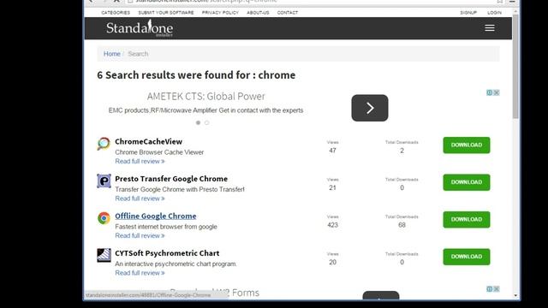The height and width of the screenshot is (308, 548).
Task: Click the page's vertical scrollbar thumb
Action: pyautogui.click(x=515, y=67)
